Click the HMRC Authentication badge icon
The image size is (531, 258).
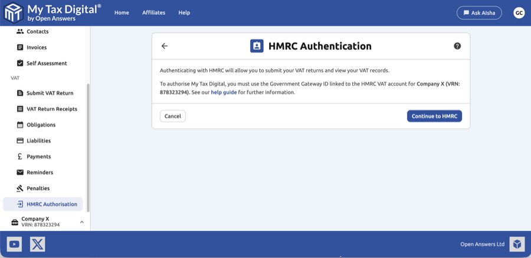click(257, 46)
